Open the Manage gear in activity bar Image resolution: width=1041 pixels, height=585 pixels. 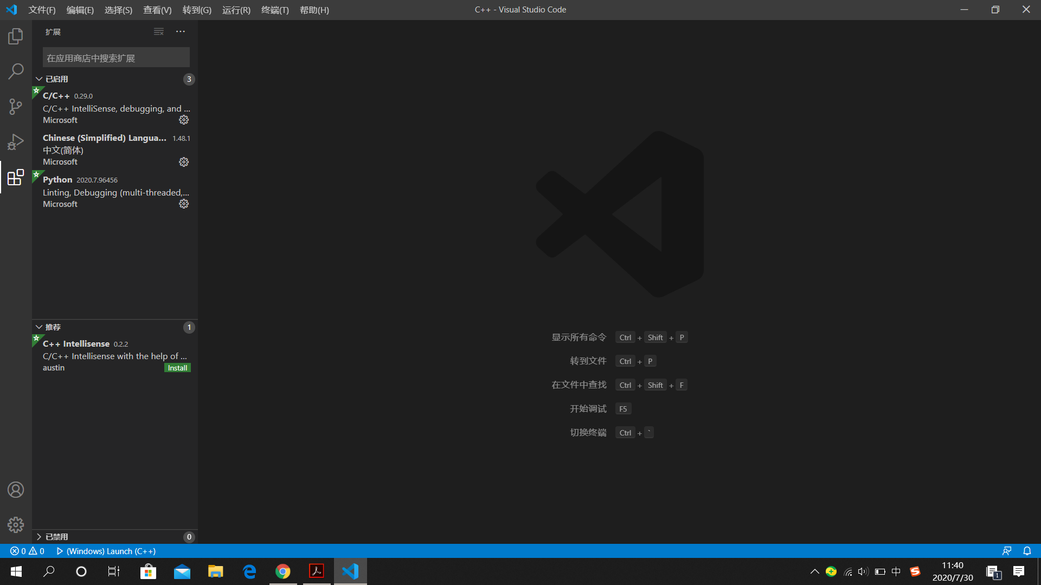tap(16, 524)
